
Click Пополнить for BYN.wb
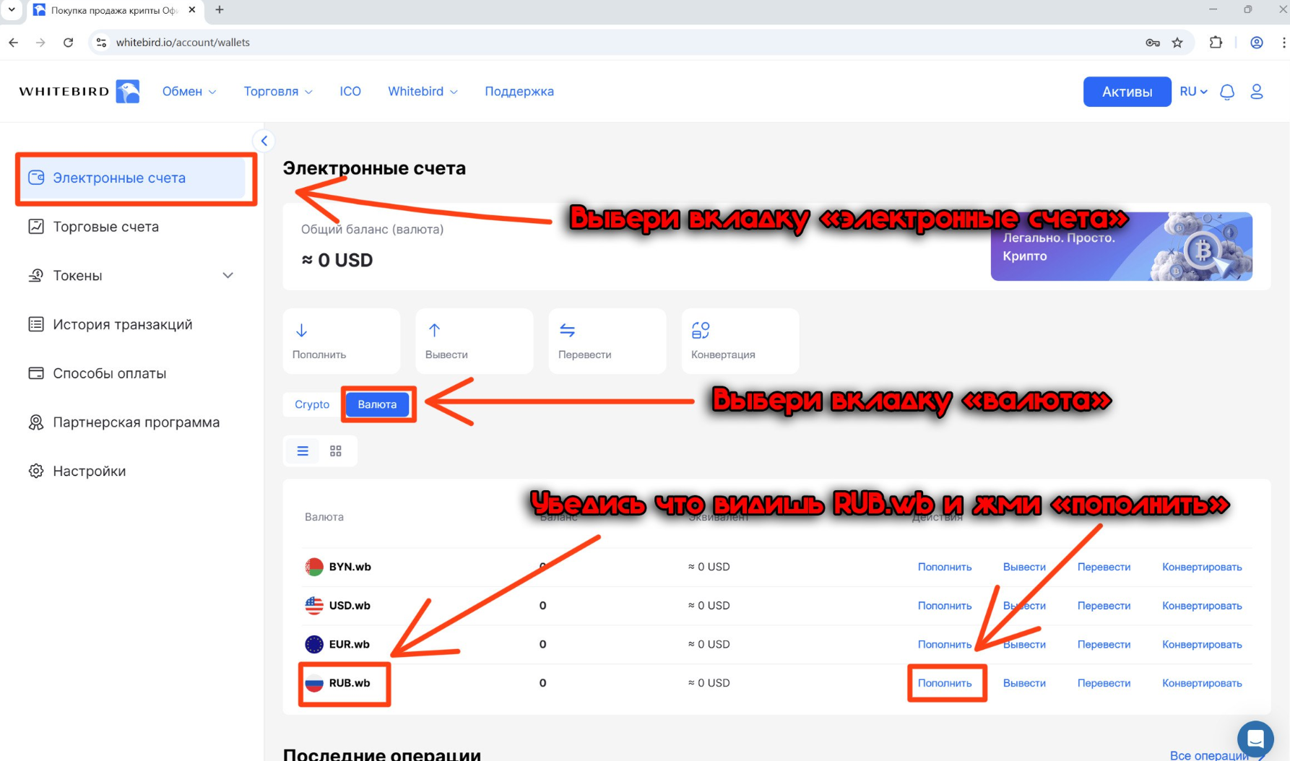coord(945,567)
